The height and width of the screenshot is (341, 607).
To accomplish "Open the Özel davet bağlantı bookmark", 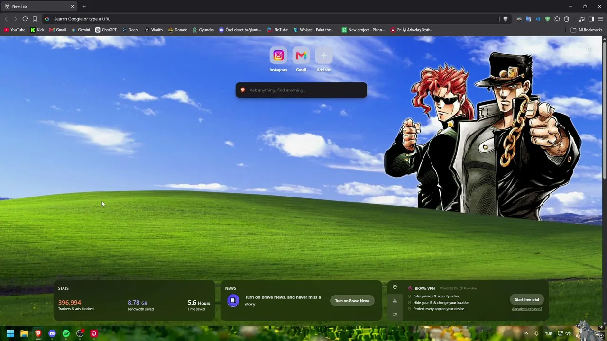I will coord(240,30).
